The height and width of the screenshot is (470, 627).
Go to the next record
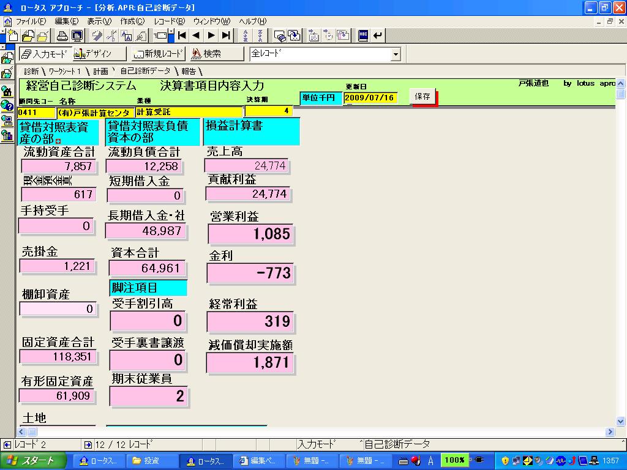click(x=211, y=35)
